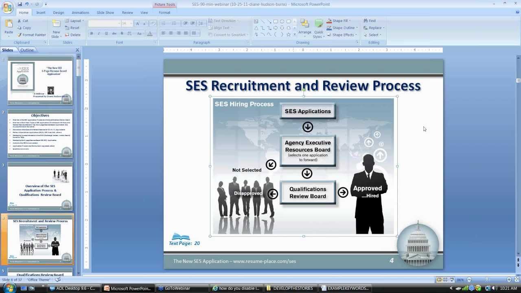Open the Layout dropdown
Screen dimensions: 521x293
coord(74,21)
